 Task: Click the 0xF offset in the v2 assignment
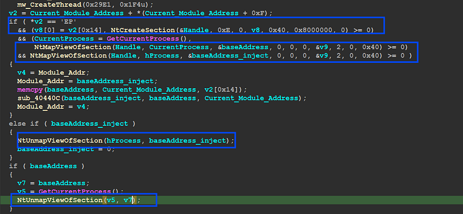point(261,13)
